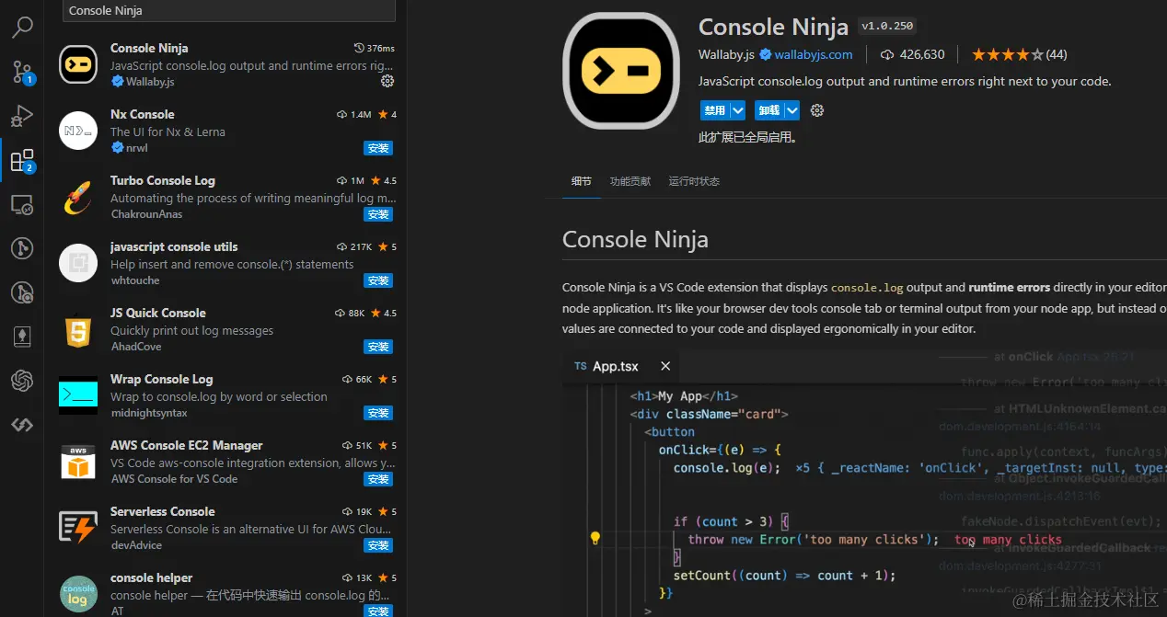Click the 426,630 install count
This screenshot has width=1167, height=617.
coord(913,54)
